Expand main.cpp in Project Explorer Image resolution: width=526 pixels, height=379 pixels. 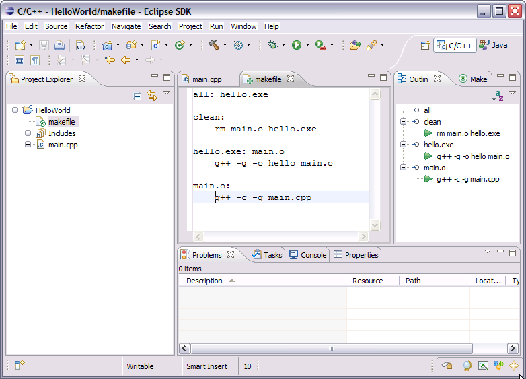coord(28,145)
